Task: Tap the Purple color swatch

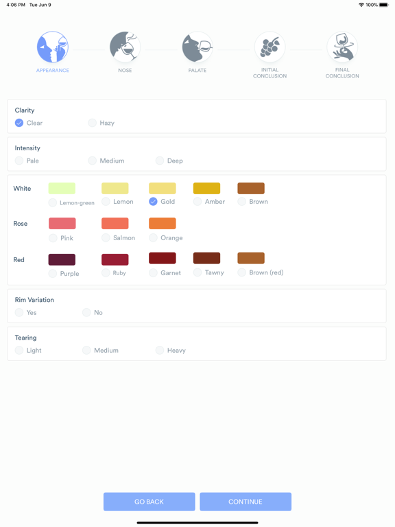Action: pos(62,259)
